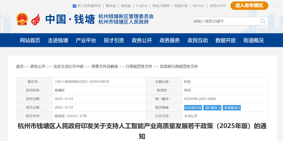Switch to 繁体版 traditional Chinese
Screen dimensions: 283x141
click(111, 6)
